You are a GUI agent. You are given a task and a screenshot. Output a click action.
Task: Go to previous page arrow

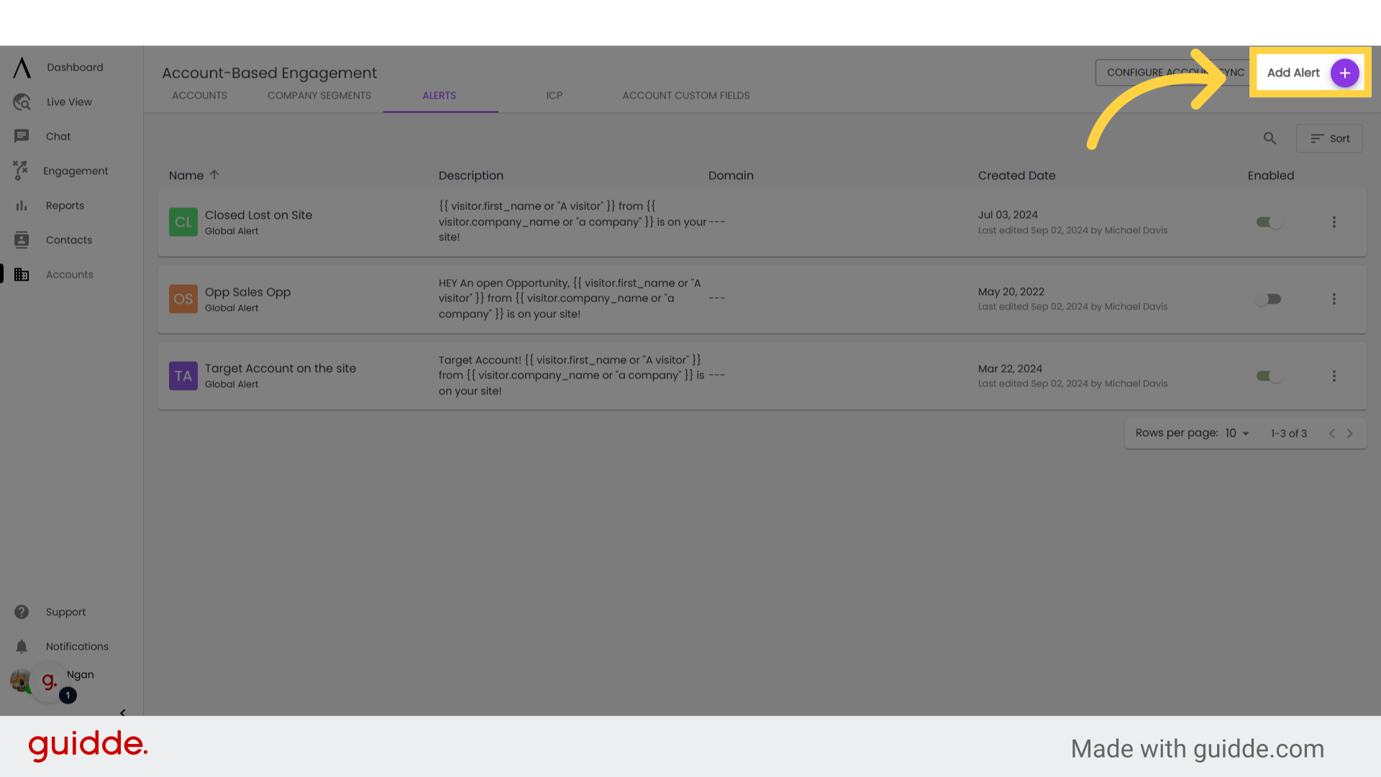[x=1332, y=434]
